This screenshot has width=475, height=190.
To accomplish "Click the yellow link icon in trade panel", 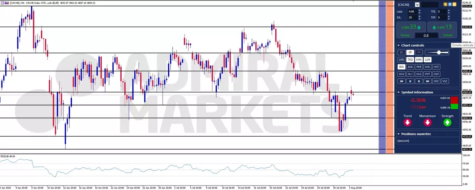I will tap(445, 4).
